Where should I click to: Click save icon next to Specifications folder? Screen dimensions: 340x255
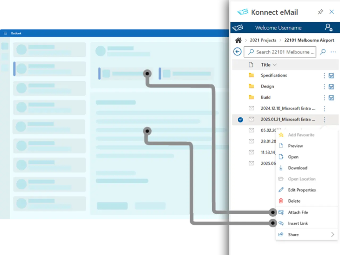331,76
